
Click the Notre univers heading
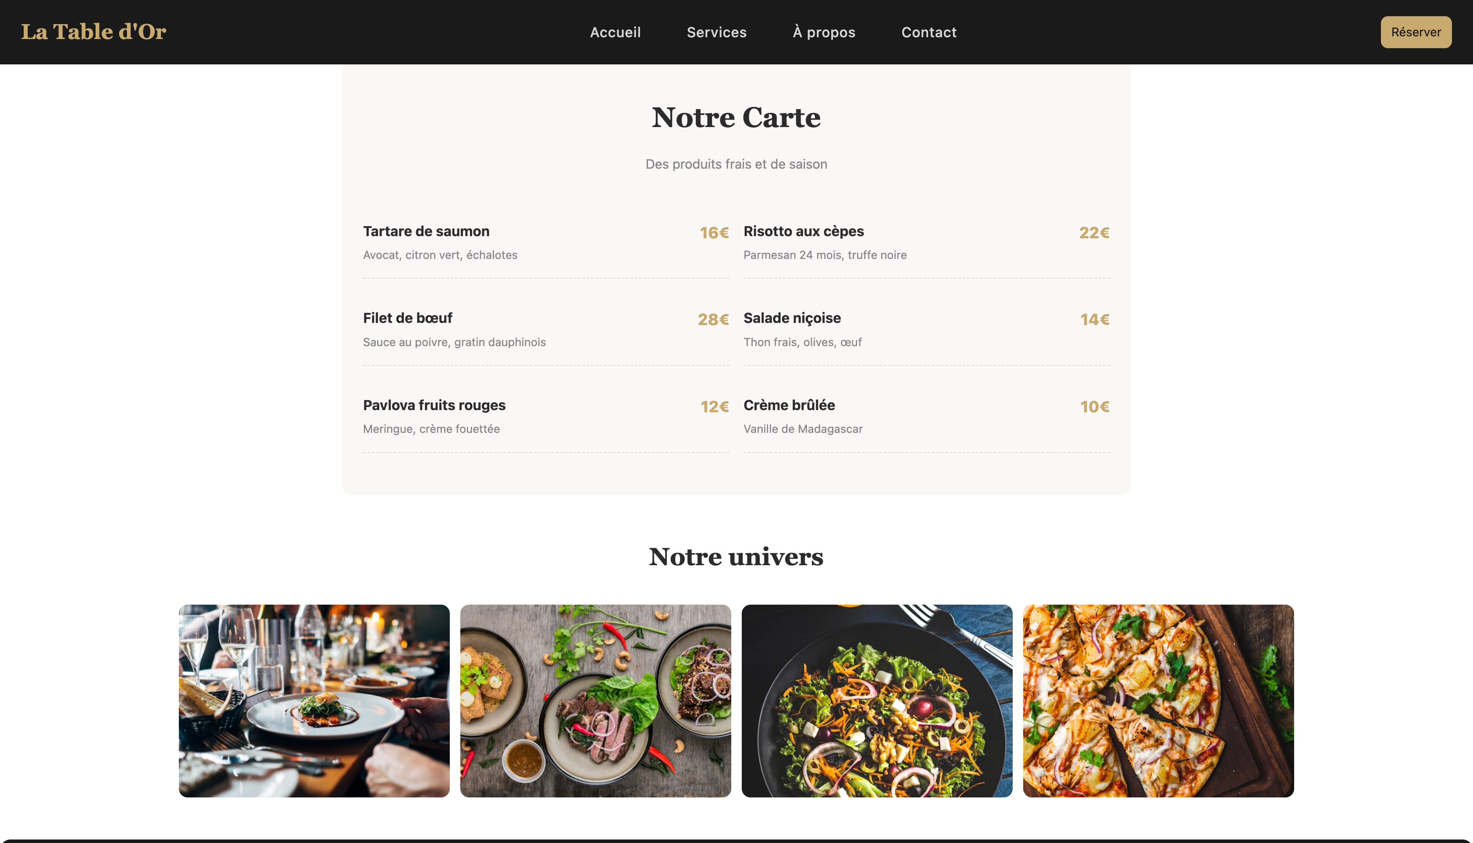click(736, 557)
